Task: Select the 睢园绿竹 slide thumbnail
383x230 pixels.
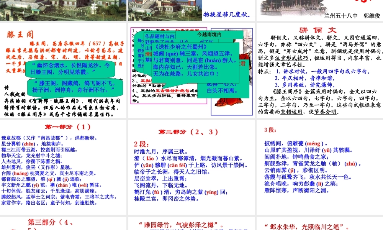Action: (x=191, y=223)
